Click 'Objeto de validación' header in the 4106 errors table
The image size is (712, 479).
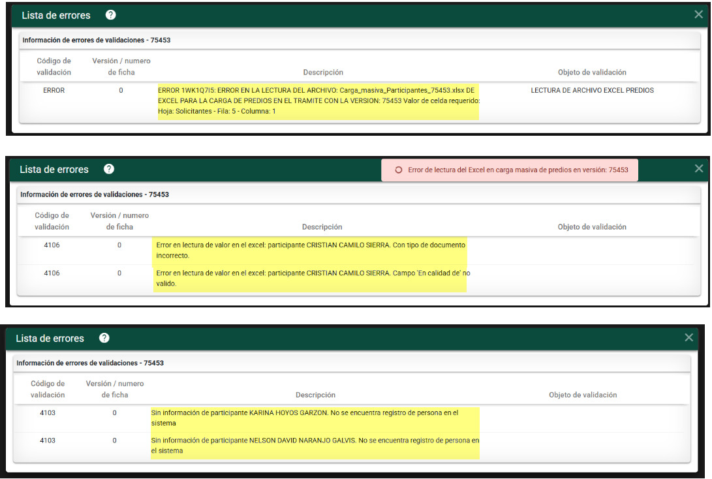coord(592,227)
